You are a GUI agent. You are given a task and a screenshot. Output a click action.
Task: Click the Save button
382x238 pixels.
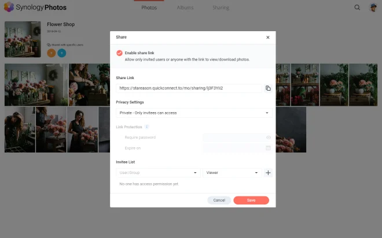(x=251, y=200)
